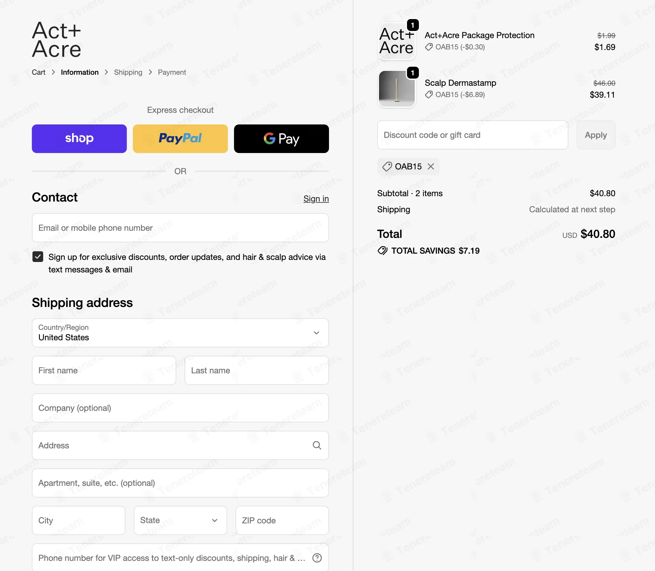Image resolution: width=655 pixels, height=571 pixels.
Task: Open the Scalp Dermastamp product thumbnail
Action: 397,89
